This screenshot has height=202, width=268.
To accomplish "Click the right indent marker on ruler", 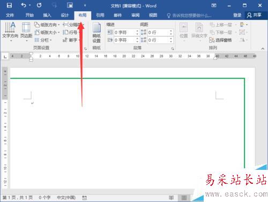I will 215,58.
